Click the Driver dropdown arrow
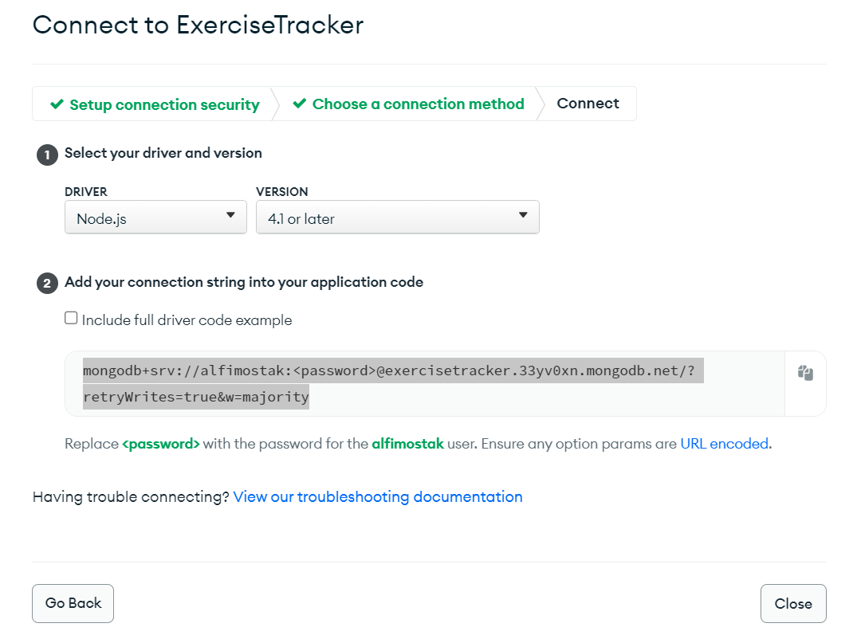This screenshot has width=857, height=639. 232,216
